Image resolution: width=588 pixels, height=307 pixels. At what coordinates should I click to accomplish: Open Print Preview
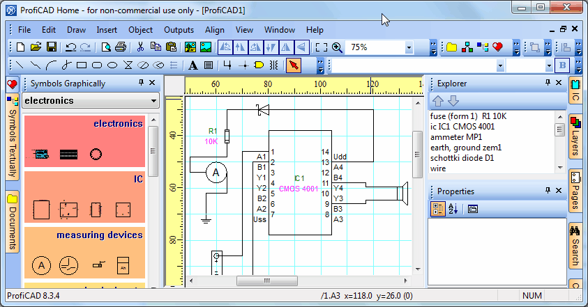(x=106, y=47)
